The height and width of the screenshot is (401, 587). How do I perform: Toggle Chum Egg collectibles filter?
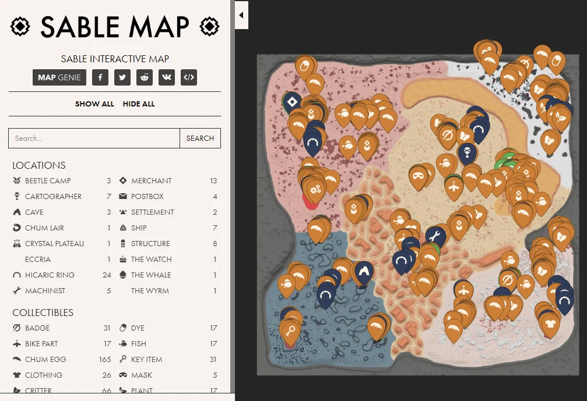click(x=45, y=360)
